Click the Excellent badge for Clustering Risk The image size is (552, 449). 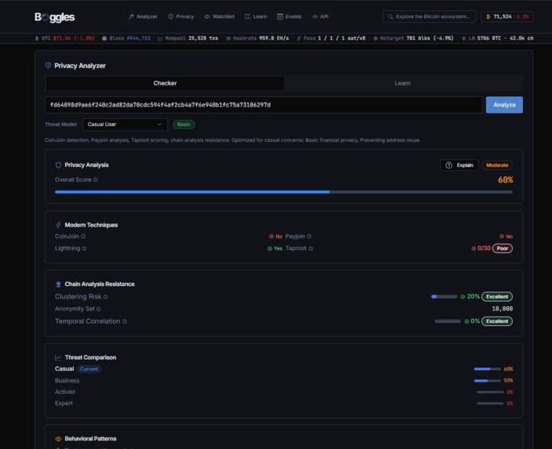[x=497, y=297]
